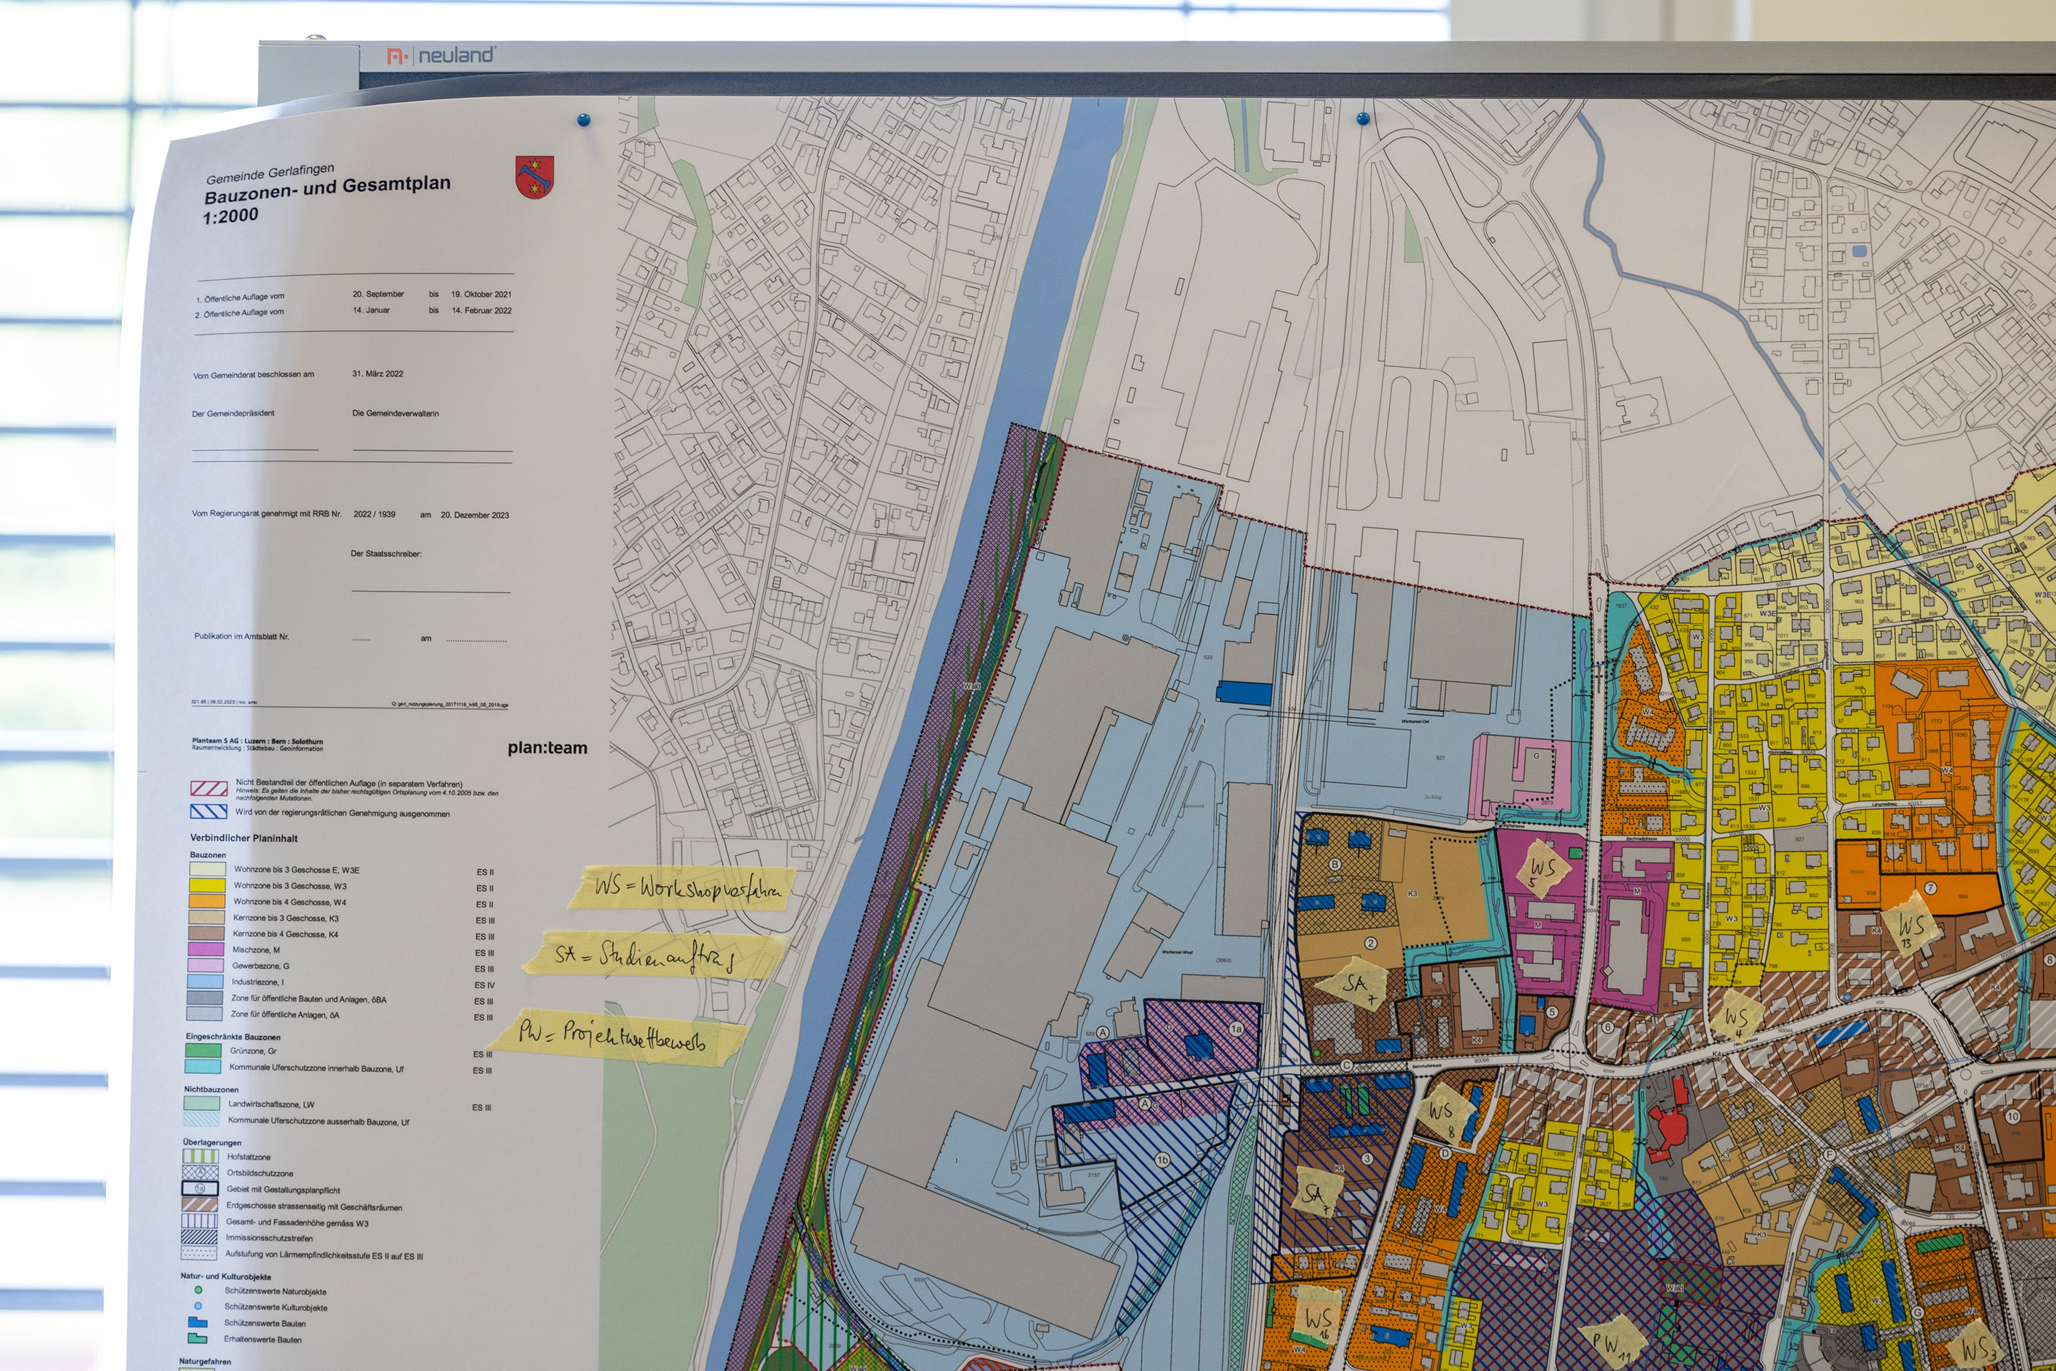Screen dimensions: 2056x1371
Task: Click the Schützenswerte Naturobjekte green circle symbol
Action: click(x=198, y=1290)
